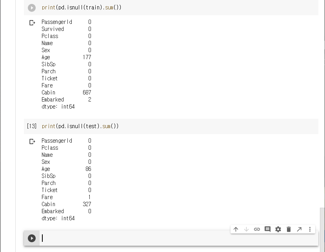Mirror cell in tab arrow icon
Image resolution: width=325 pixels, height=252 pixels.
point(299,229)
